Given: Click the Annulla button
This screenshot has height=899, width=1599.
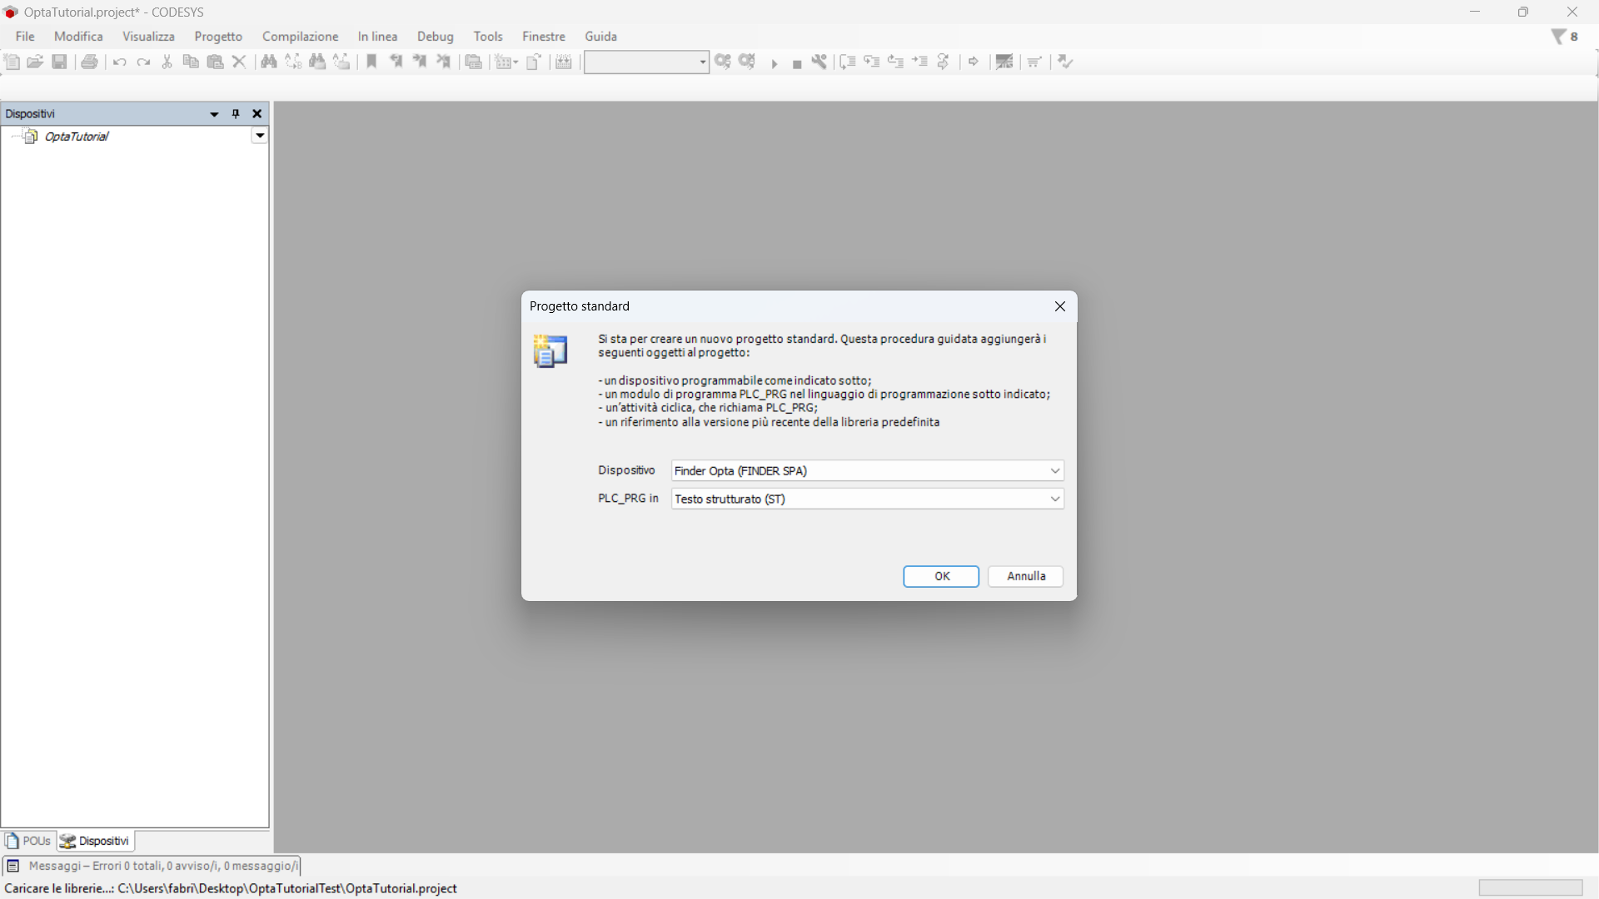Looking at the screenshot, I should tap(1025, 576).
